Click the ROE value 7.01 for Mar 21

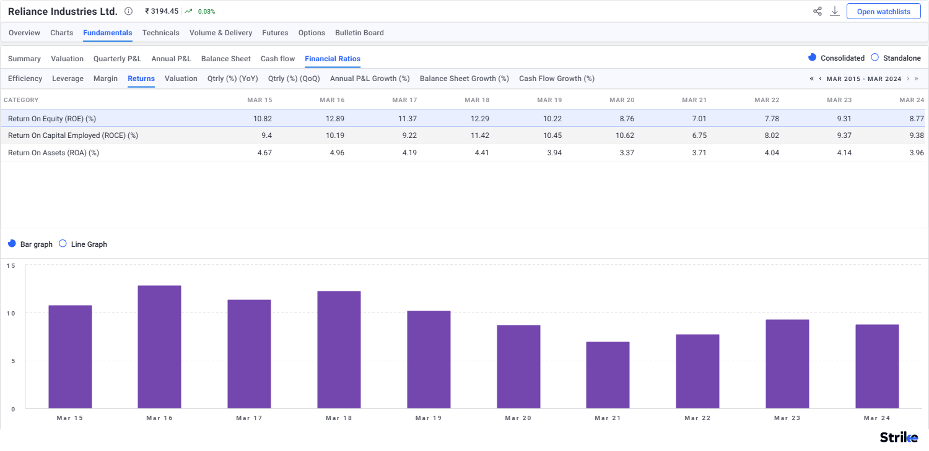tap(699, 118)
